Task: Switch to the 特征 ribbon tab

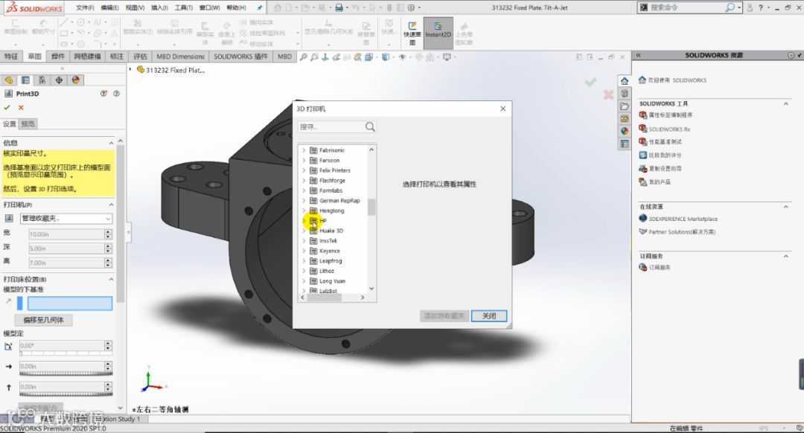Action: click(10, 57)
